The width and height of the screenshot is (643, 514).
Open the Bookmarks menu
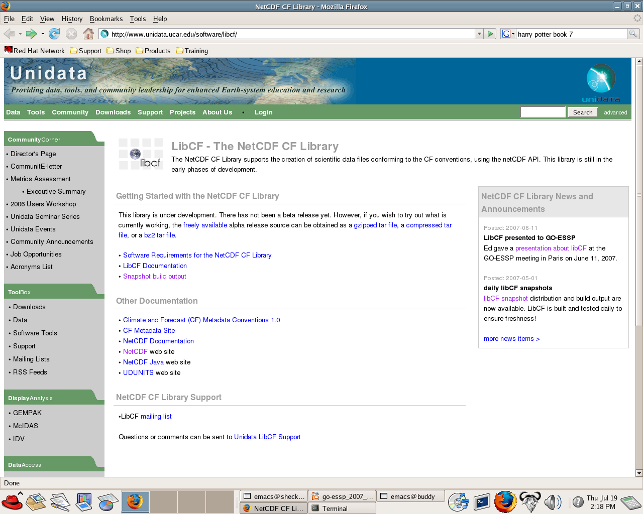coord(106,19)
